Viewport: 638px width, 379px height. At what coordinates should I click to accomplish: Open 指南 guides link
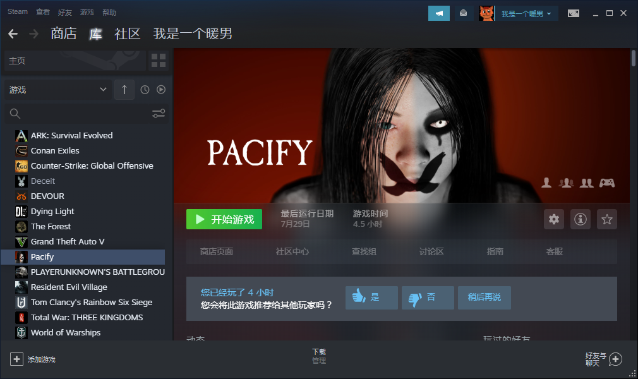point(495,251)
